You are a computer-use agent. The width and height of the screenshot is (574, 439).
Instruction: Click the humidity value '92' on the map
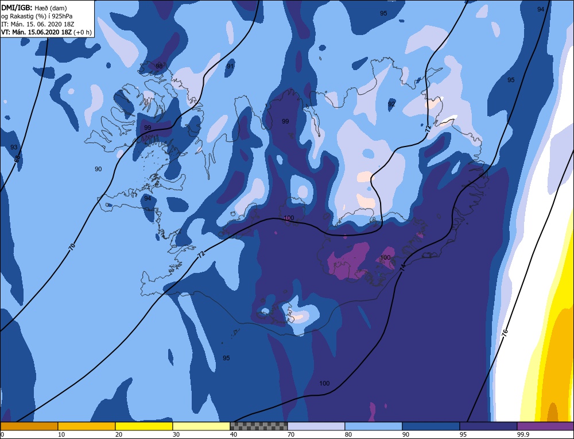[391, 104]
